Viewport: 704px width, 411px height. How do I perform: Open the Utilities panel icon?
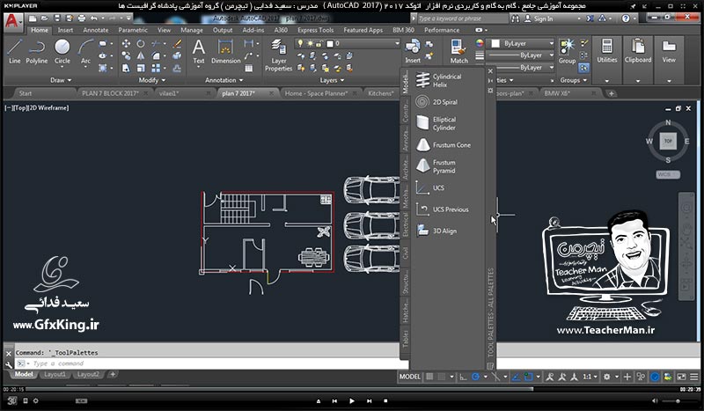[x=607, y=50]
